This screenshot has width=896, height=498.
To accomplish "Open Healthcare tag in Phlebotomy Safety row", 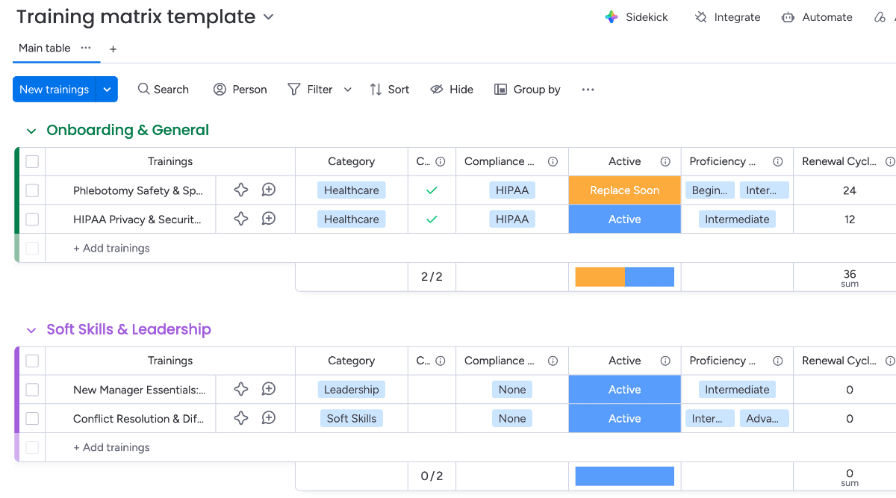I will [352, 190].
